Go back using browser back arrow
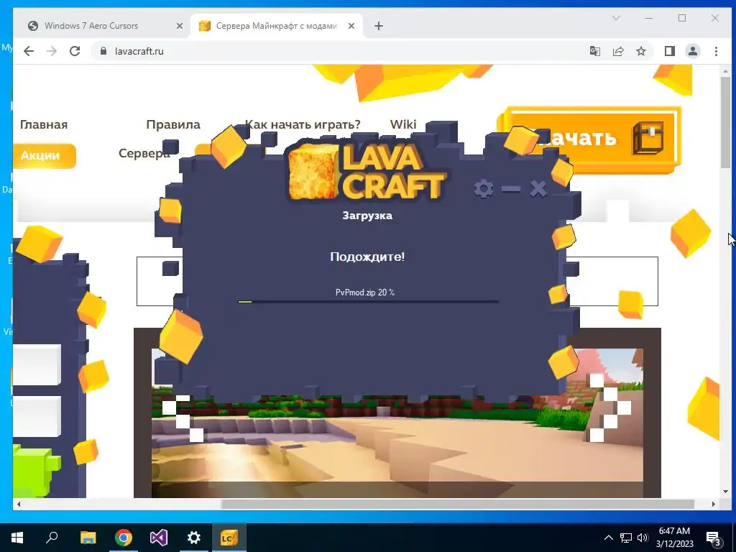The height and width of the screenshot is (552, 736). click(29, 51)
